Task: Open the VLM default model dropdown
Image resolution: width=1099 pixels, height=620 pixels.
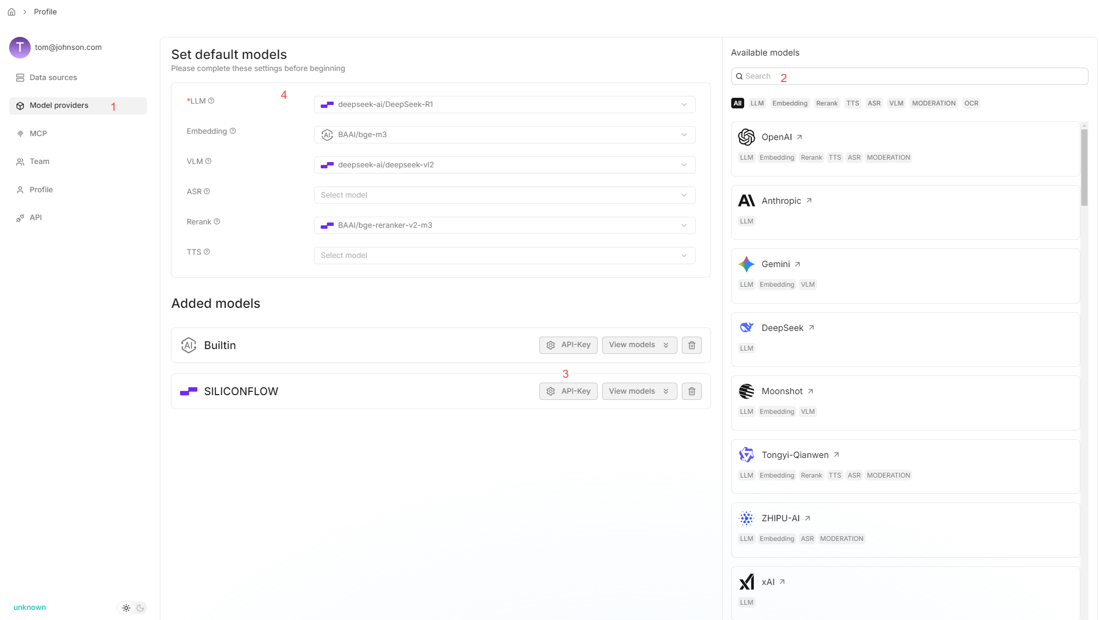Action: tap(505, 165)
